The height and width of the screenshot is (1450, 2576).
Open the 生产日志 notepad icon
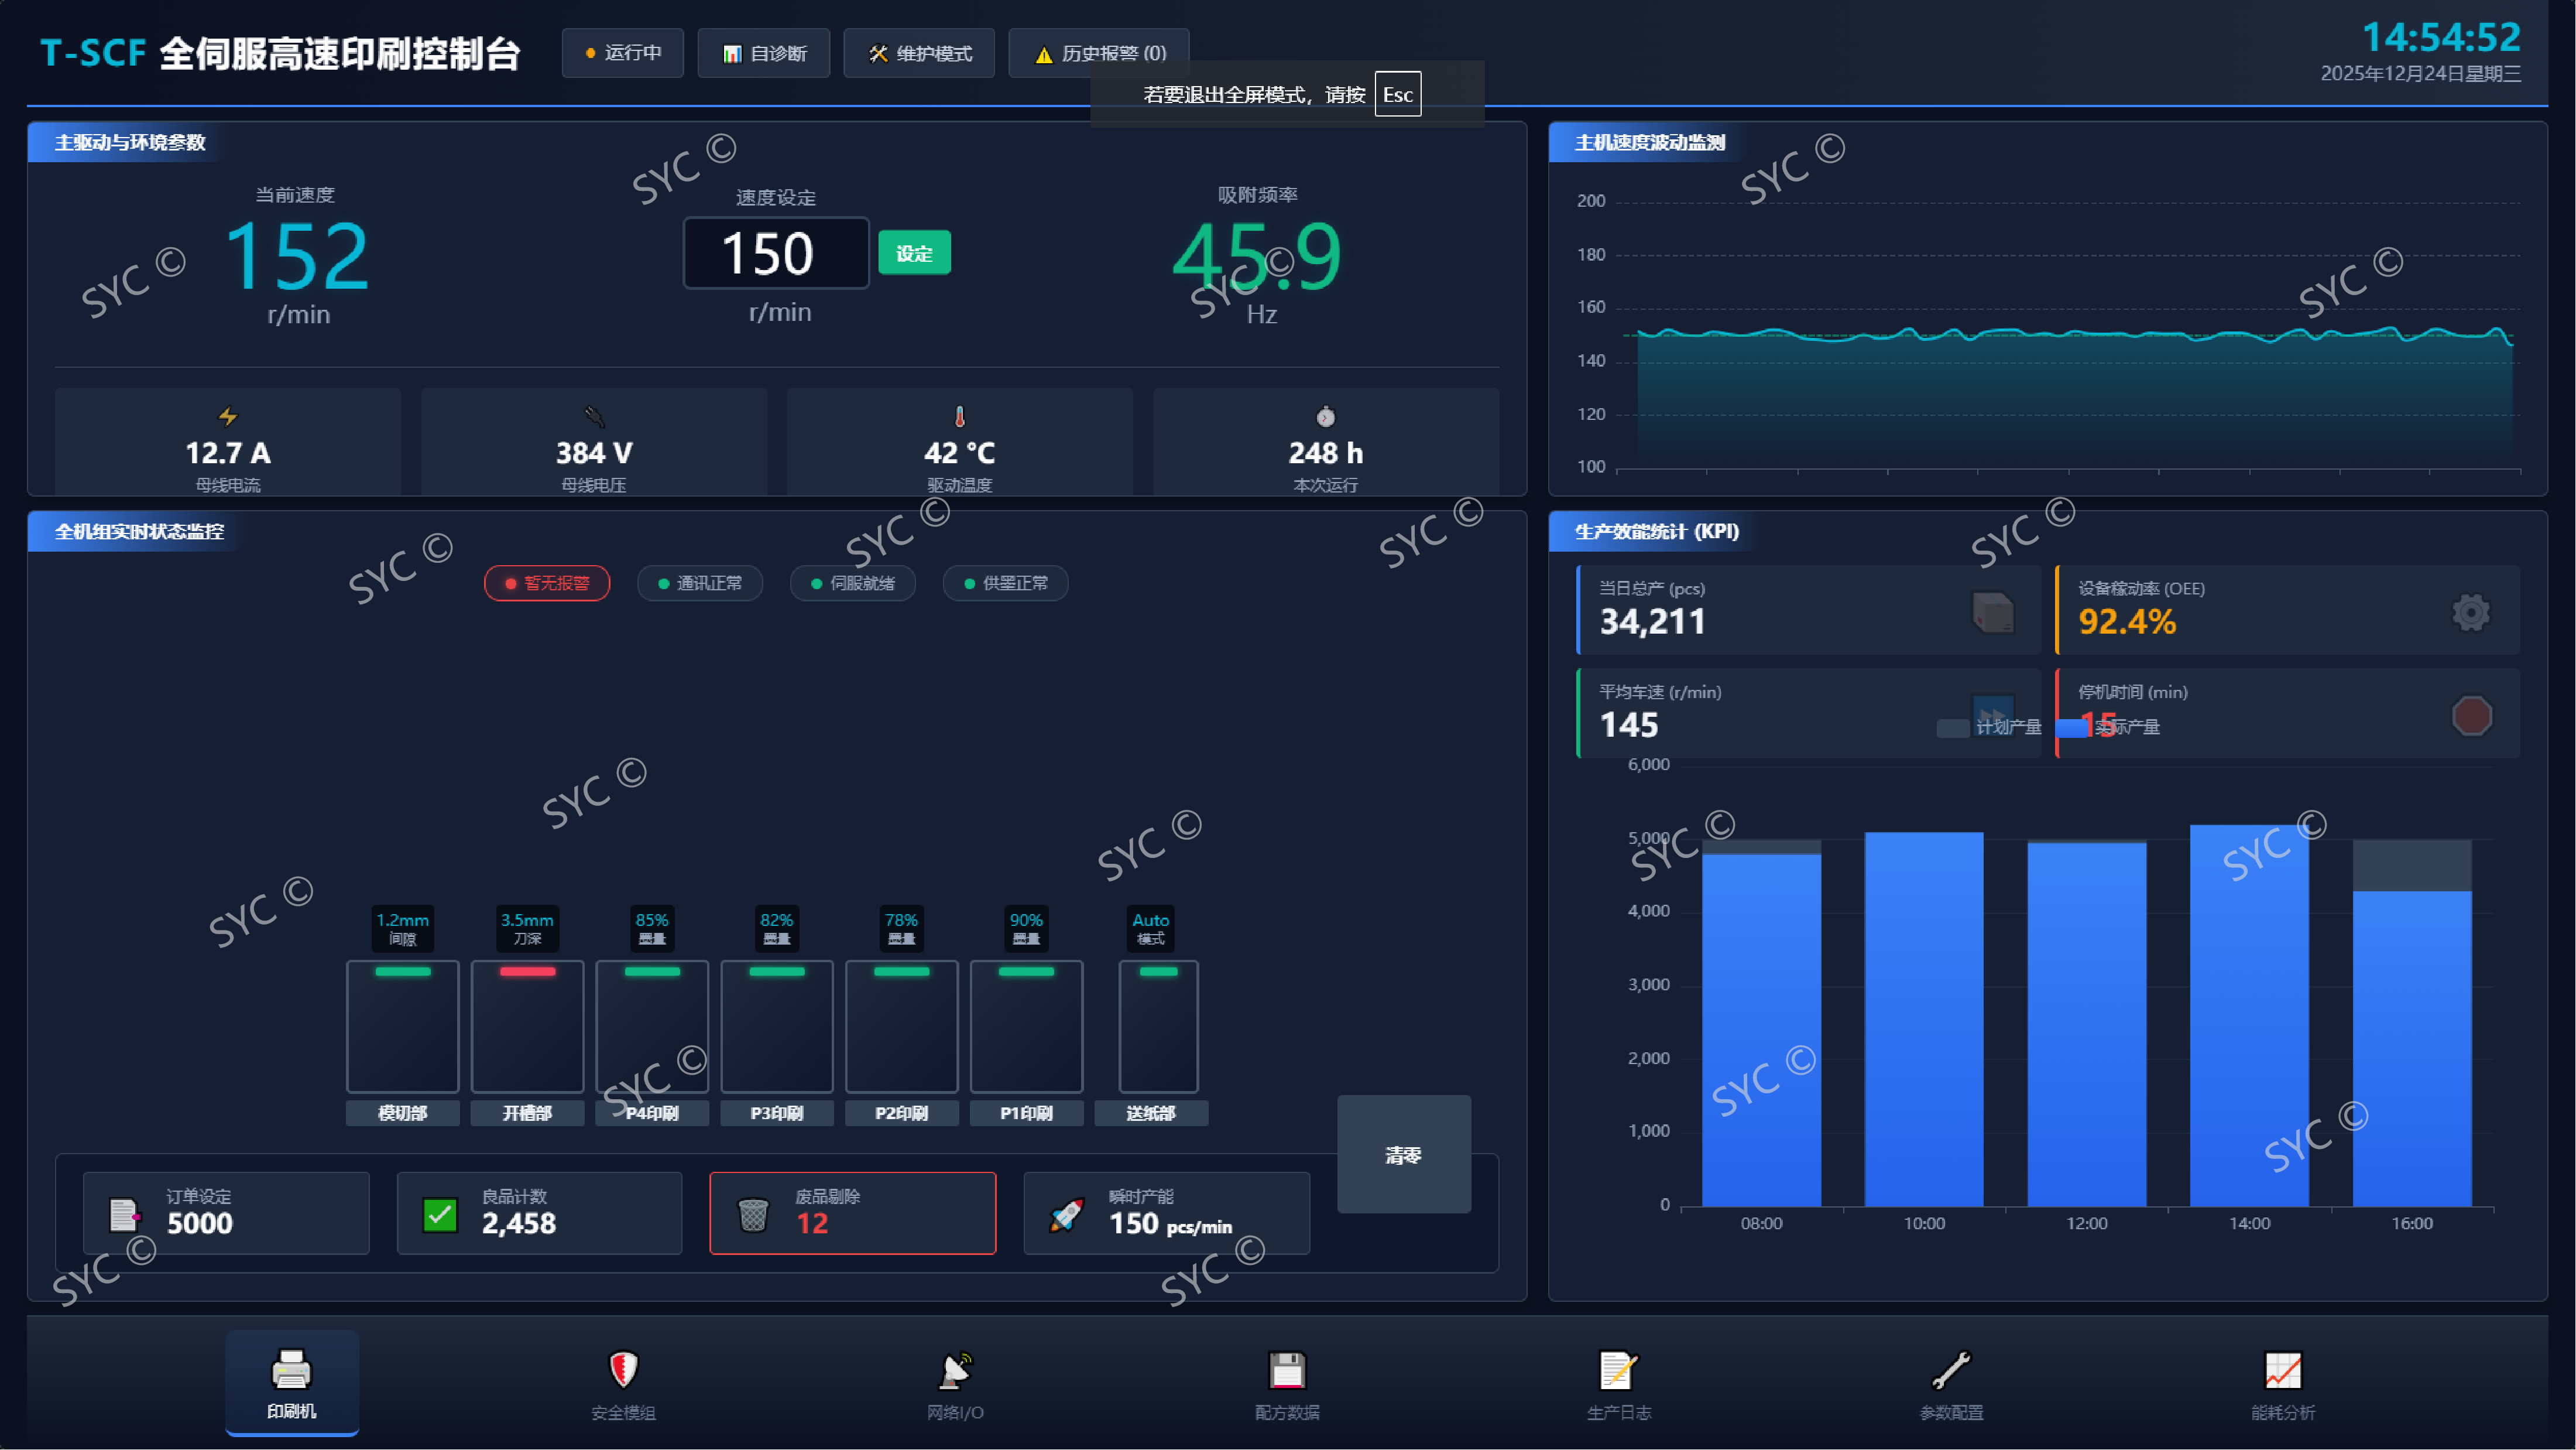1618,1370
